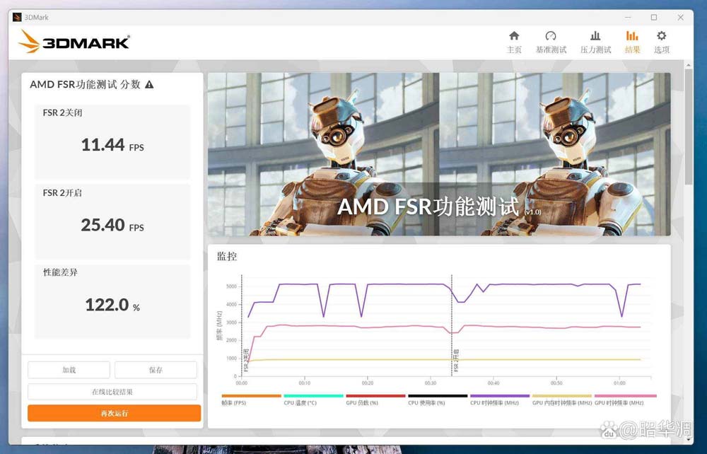Viewport: 707px width, 454px height.
Task: Open 在线比较结果 online comparison
Action: coord(112,392)
